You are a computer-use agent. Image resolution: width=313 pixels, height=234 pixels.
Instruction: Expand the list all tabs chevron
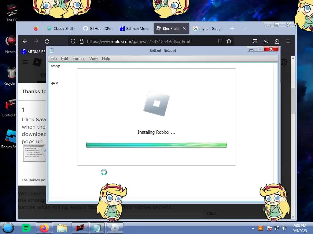click(x=245, y=28)
